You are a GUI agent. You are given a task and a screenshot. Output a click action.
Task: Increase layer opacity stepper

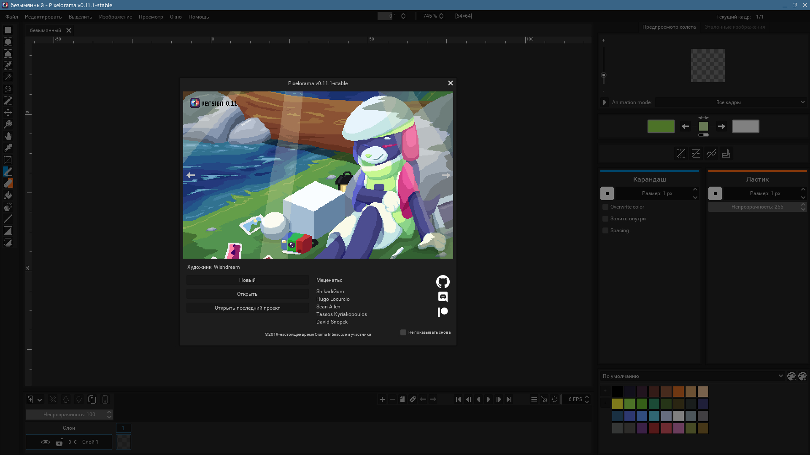click(109, 412)
